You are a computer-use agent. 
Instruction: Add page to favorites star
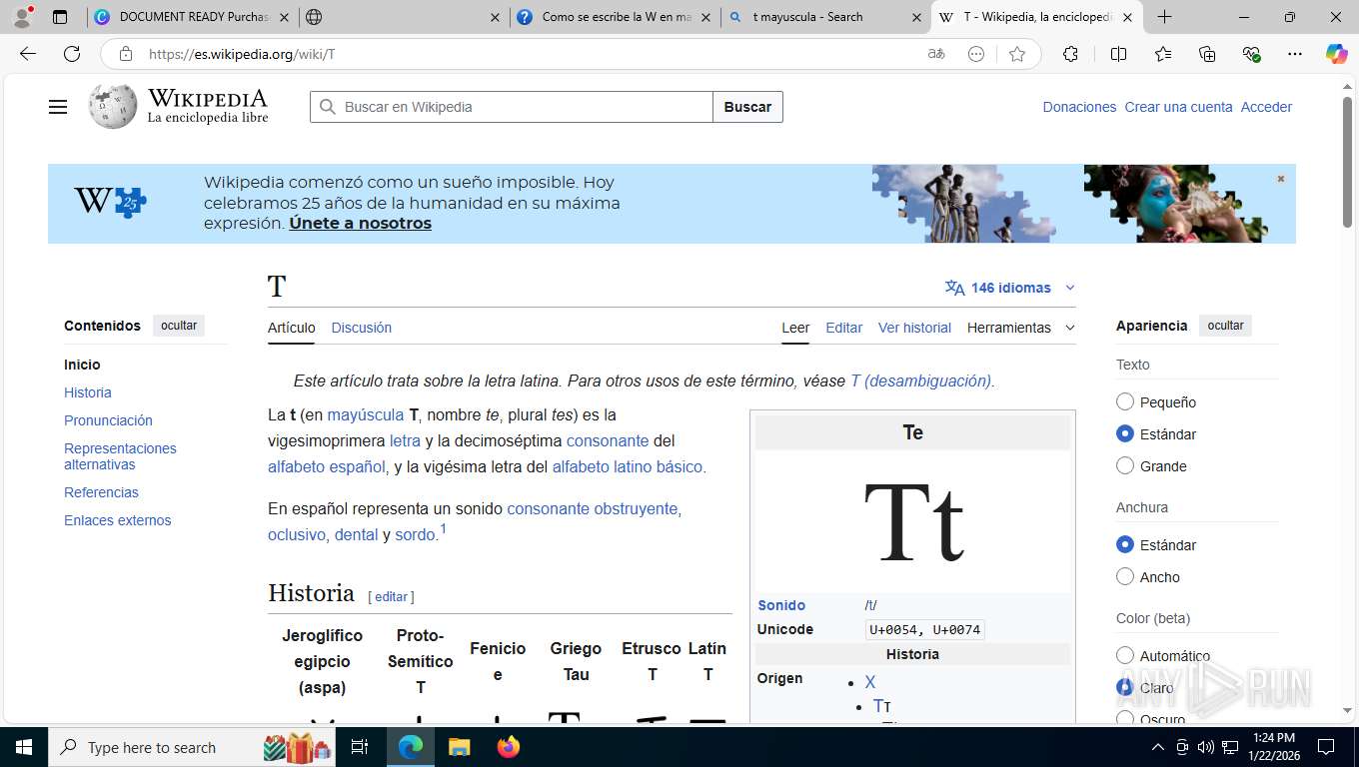pyautogui.click(x=1017, y=54)
